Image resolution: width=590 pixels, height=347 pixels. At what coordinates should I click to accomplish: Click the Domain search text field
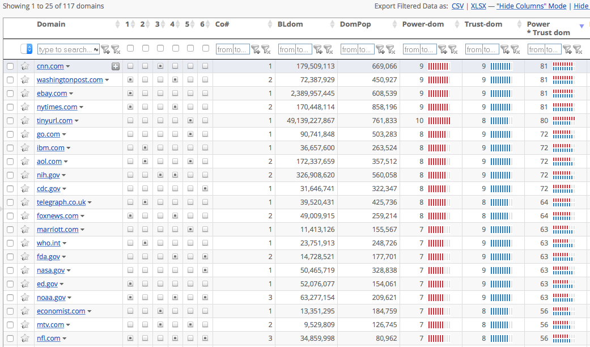tap(65, 49)
